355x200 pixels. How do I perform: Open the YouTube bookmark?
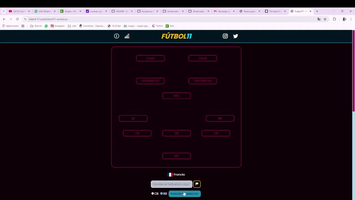pos(114,26)
